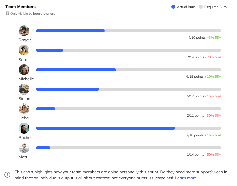
Task: Click Matt's short blue progress bar
Action: 43,148
